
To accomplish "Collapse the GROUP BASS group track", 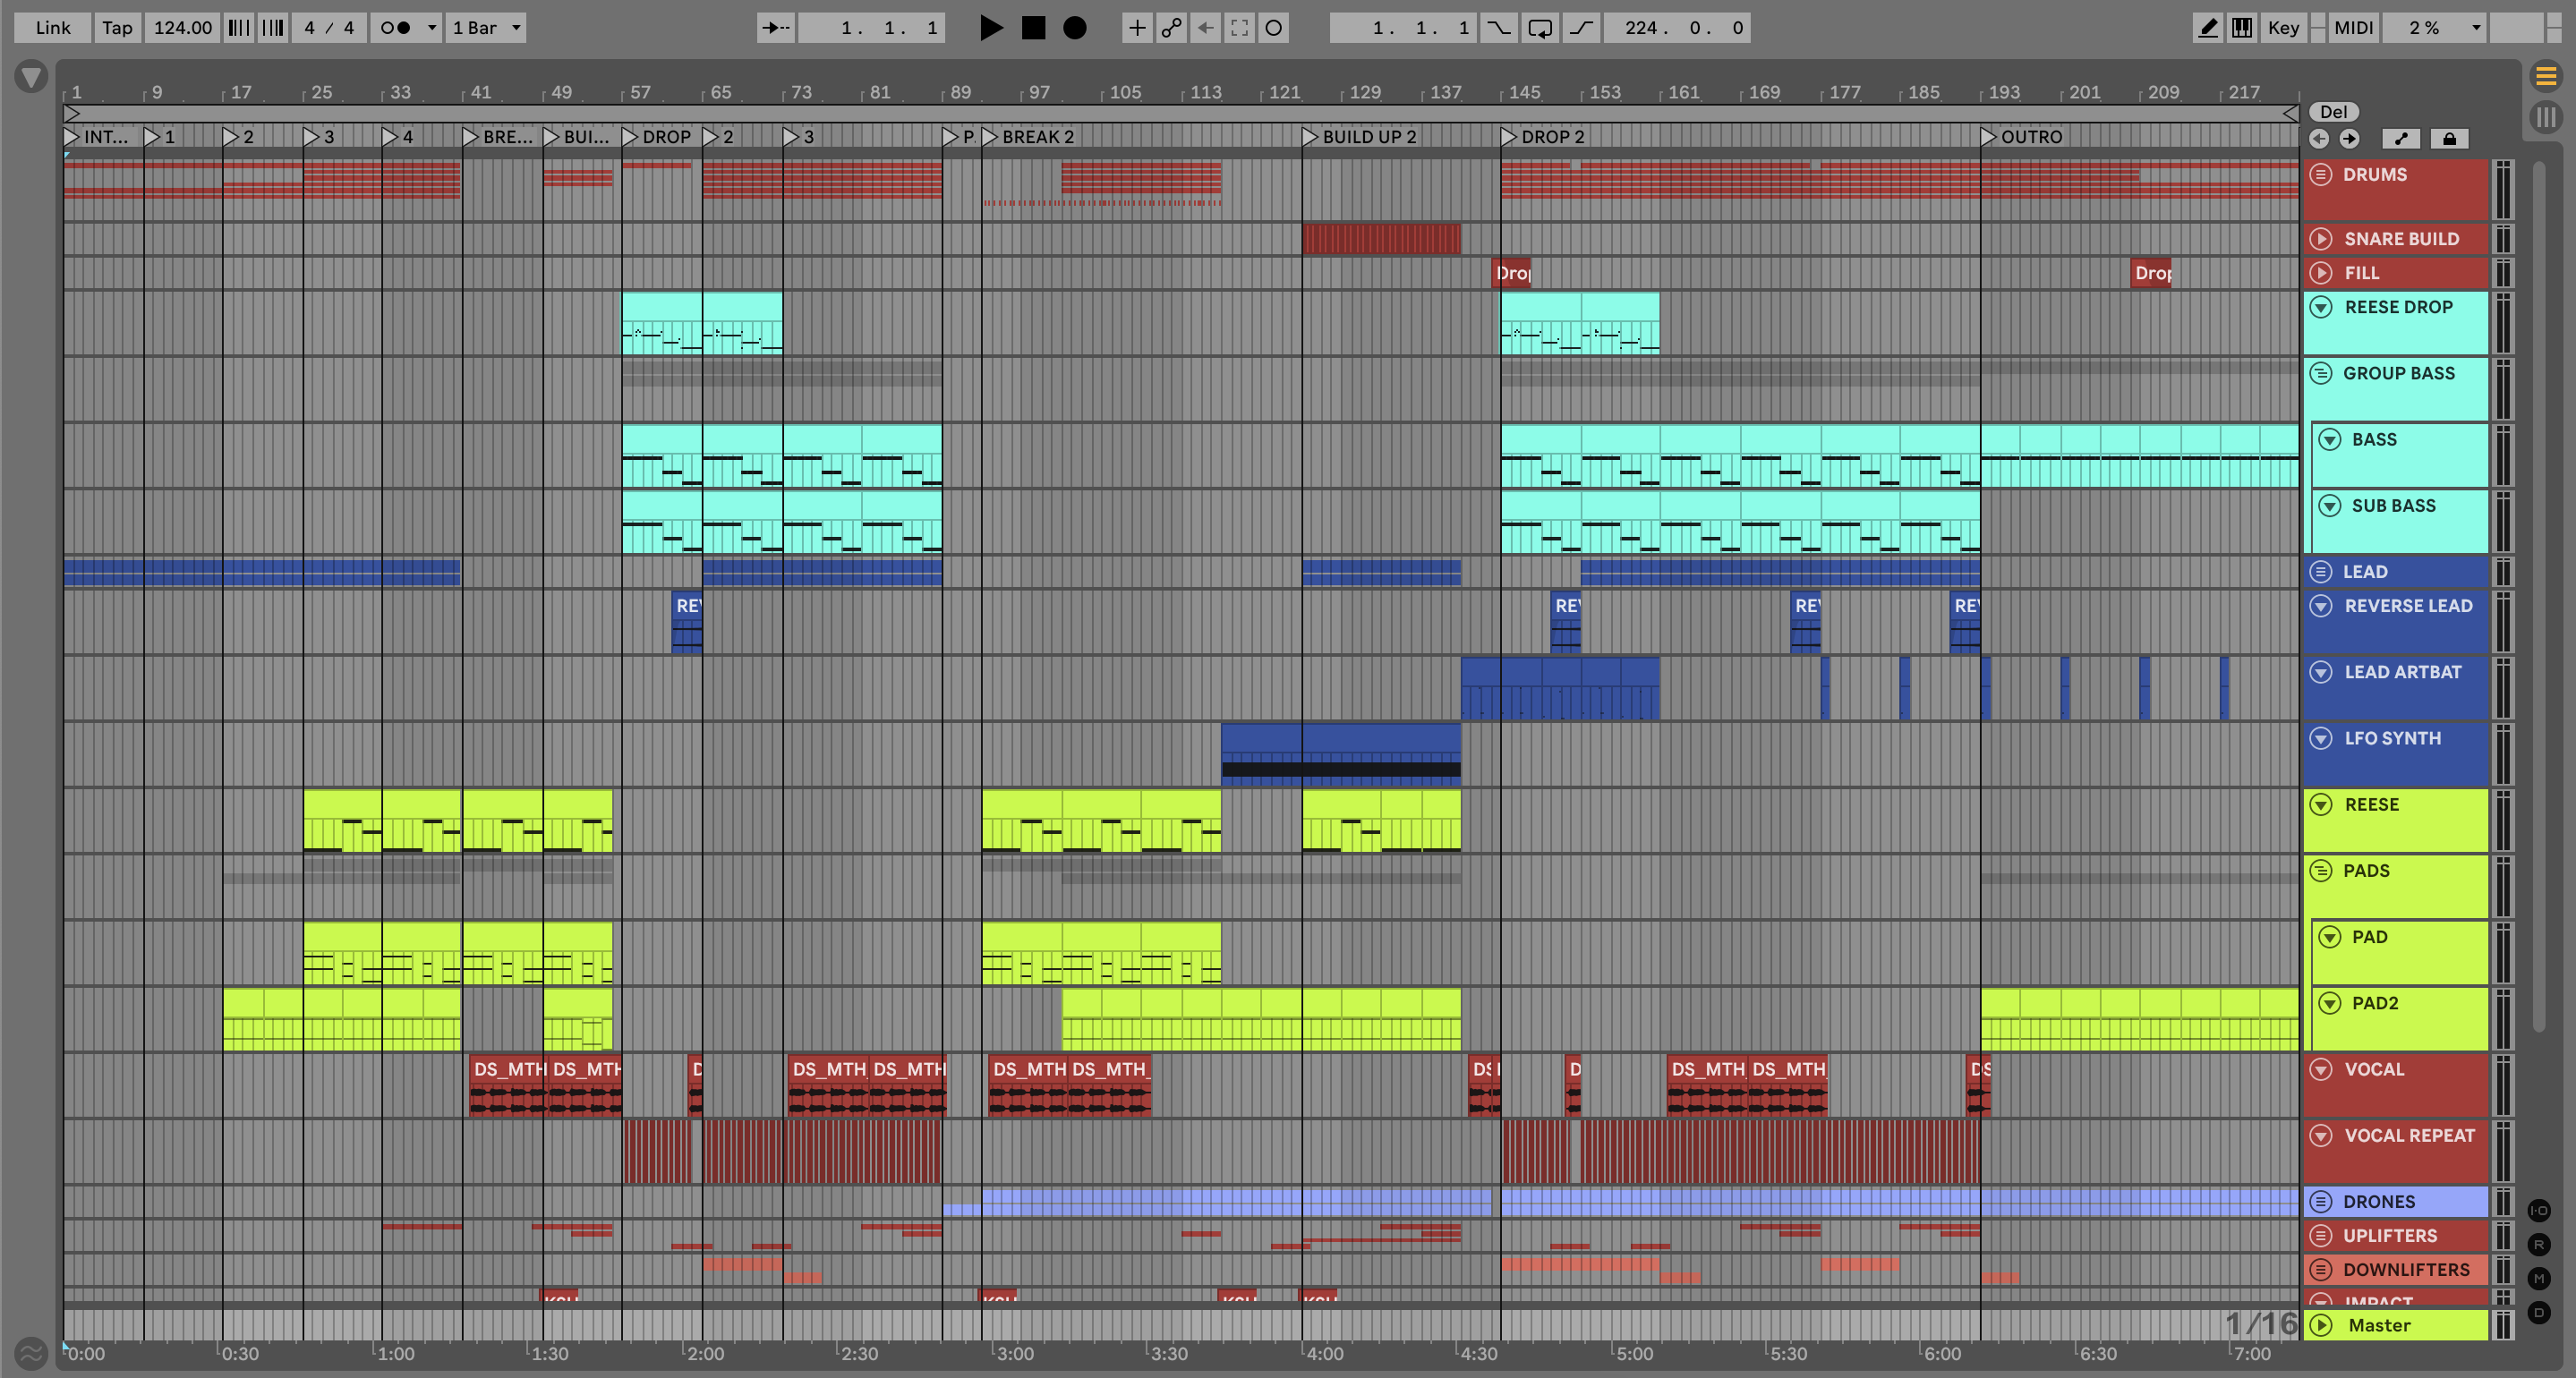I will click(x=2321, y=373).
